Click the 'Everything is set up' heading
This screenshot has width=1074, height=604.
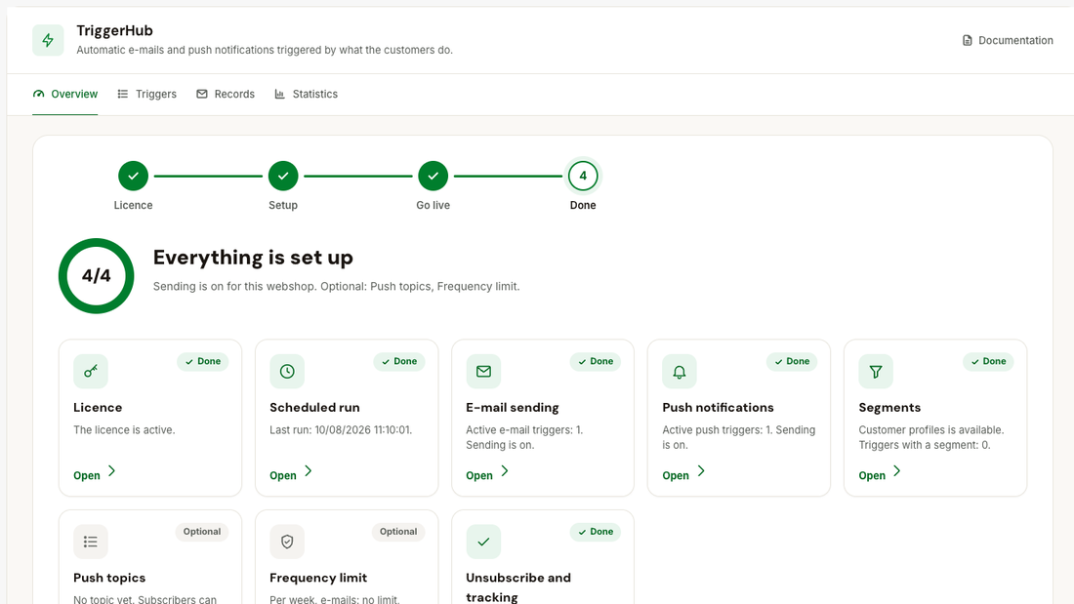(x=254, y=258)
